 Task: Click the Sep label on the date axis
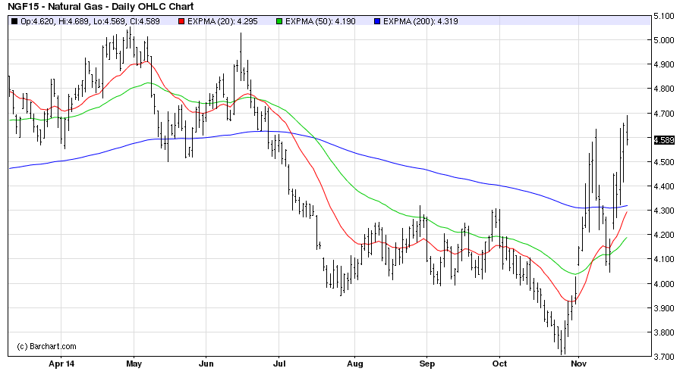426,364
